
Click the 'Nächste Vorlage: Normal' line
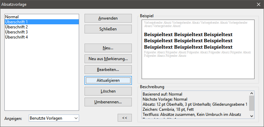[x=165, y=99]
